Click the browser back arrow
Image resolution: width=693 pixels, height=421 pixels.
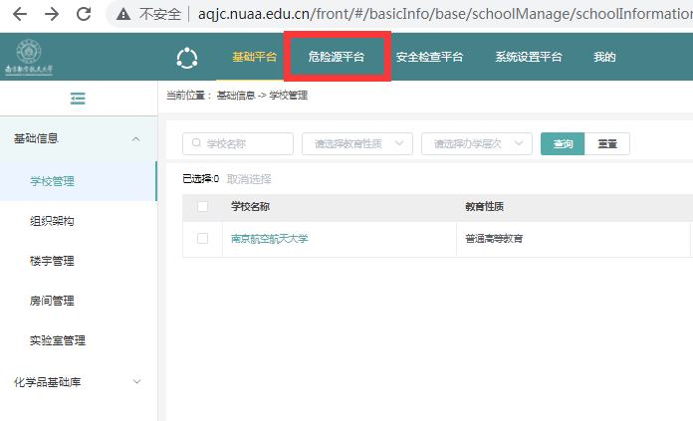tap(20, 14)
